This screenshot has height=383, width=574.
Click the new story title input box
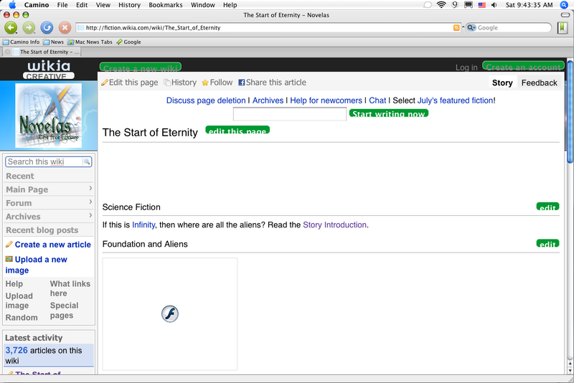tap(290, 114)
